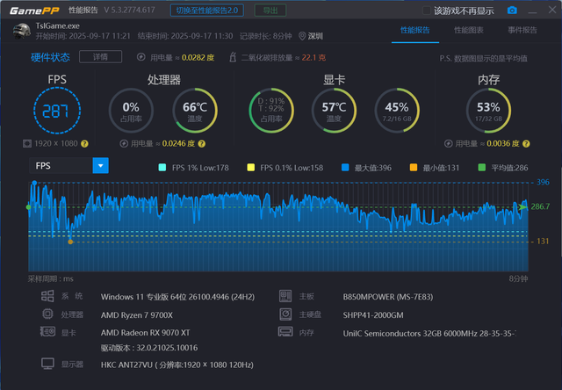Click the 最小值 orange legend swatch

point(414,168)
